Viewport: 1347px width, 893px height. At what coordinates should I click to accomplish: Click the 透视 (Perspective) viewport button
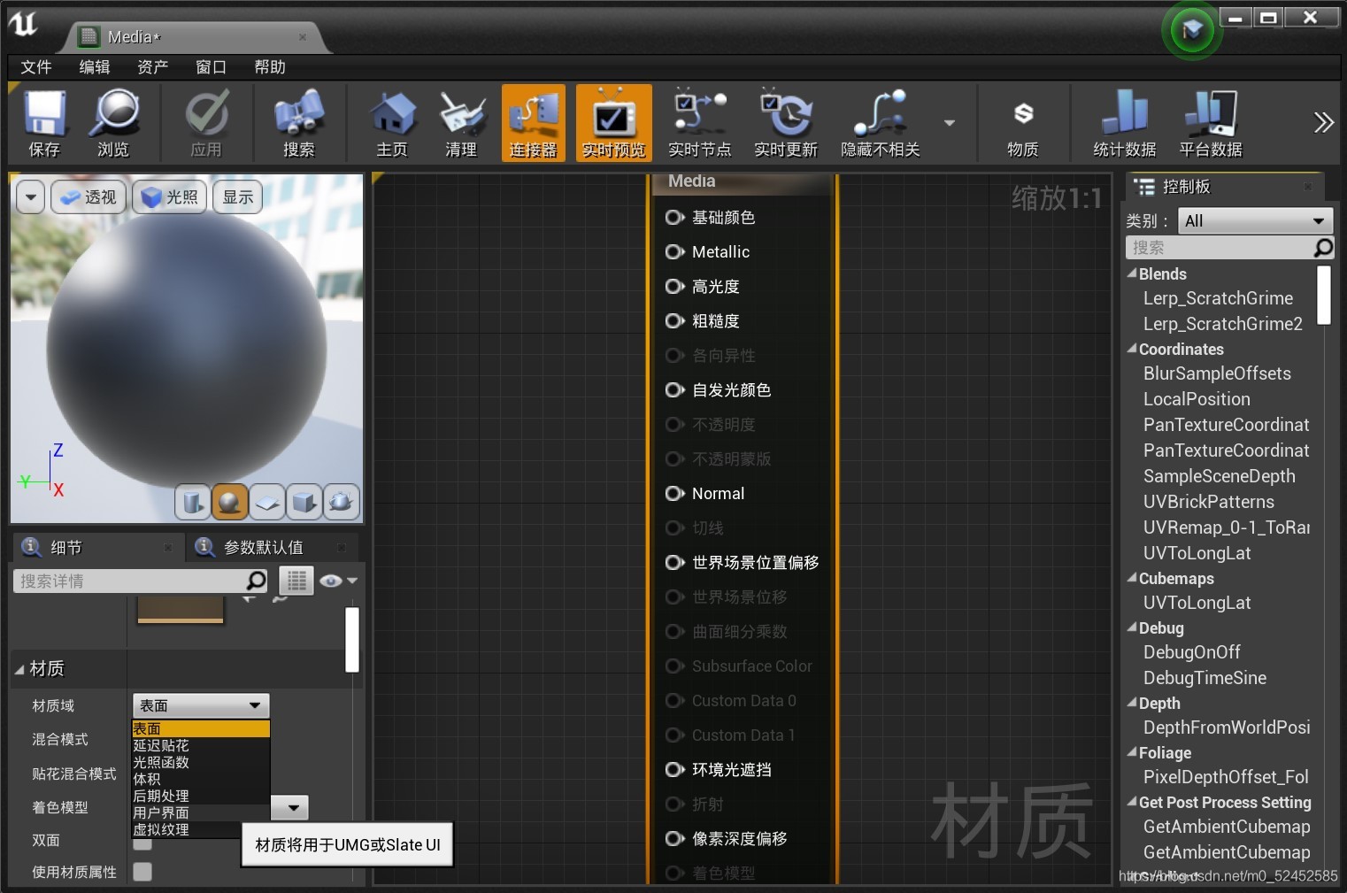click(x=89, y=196)
